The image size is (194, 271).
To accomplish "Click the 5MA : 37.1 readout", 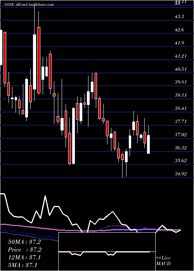I will (x=23, y=265).
